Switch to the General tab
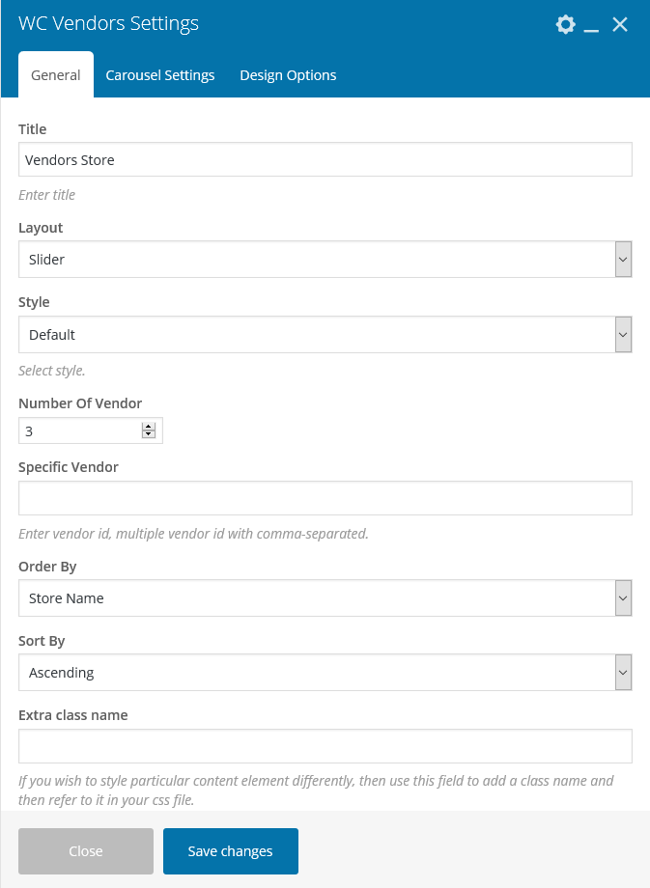The width and height of the screenshot is (650, 888). pos(56,75)
